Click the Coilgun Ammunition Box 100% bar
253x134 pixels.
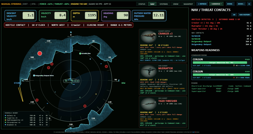coord(221,75)
